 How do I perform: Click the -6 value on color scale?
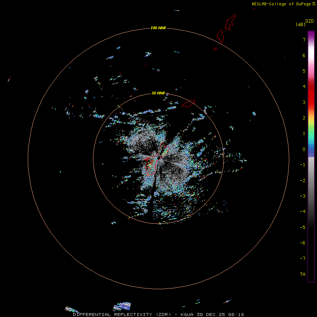point(303,243)
